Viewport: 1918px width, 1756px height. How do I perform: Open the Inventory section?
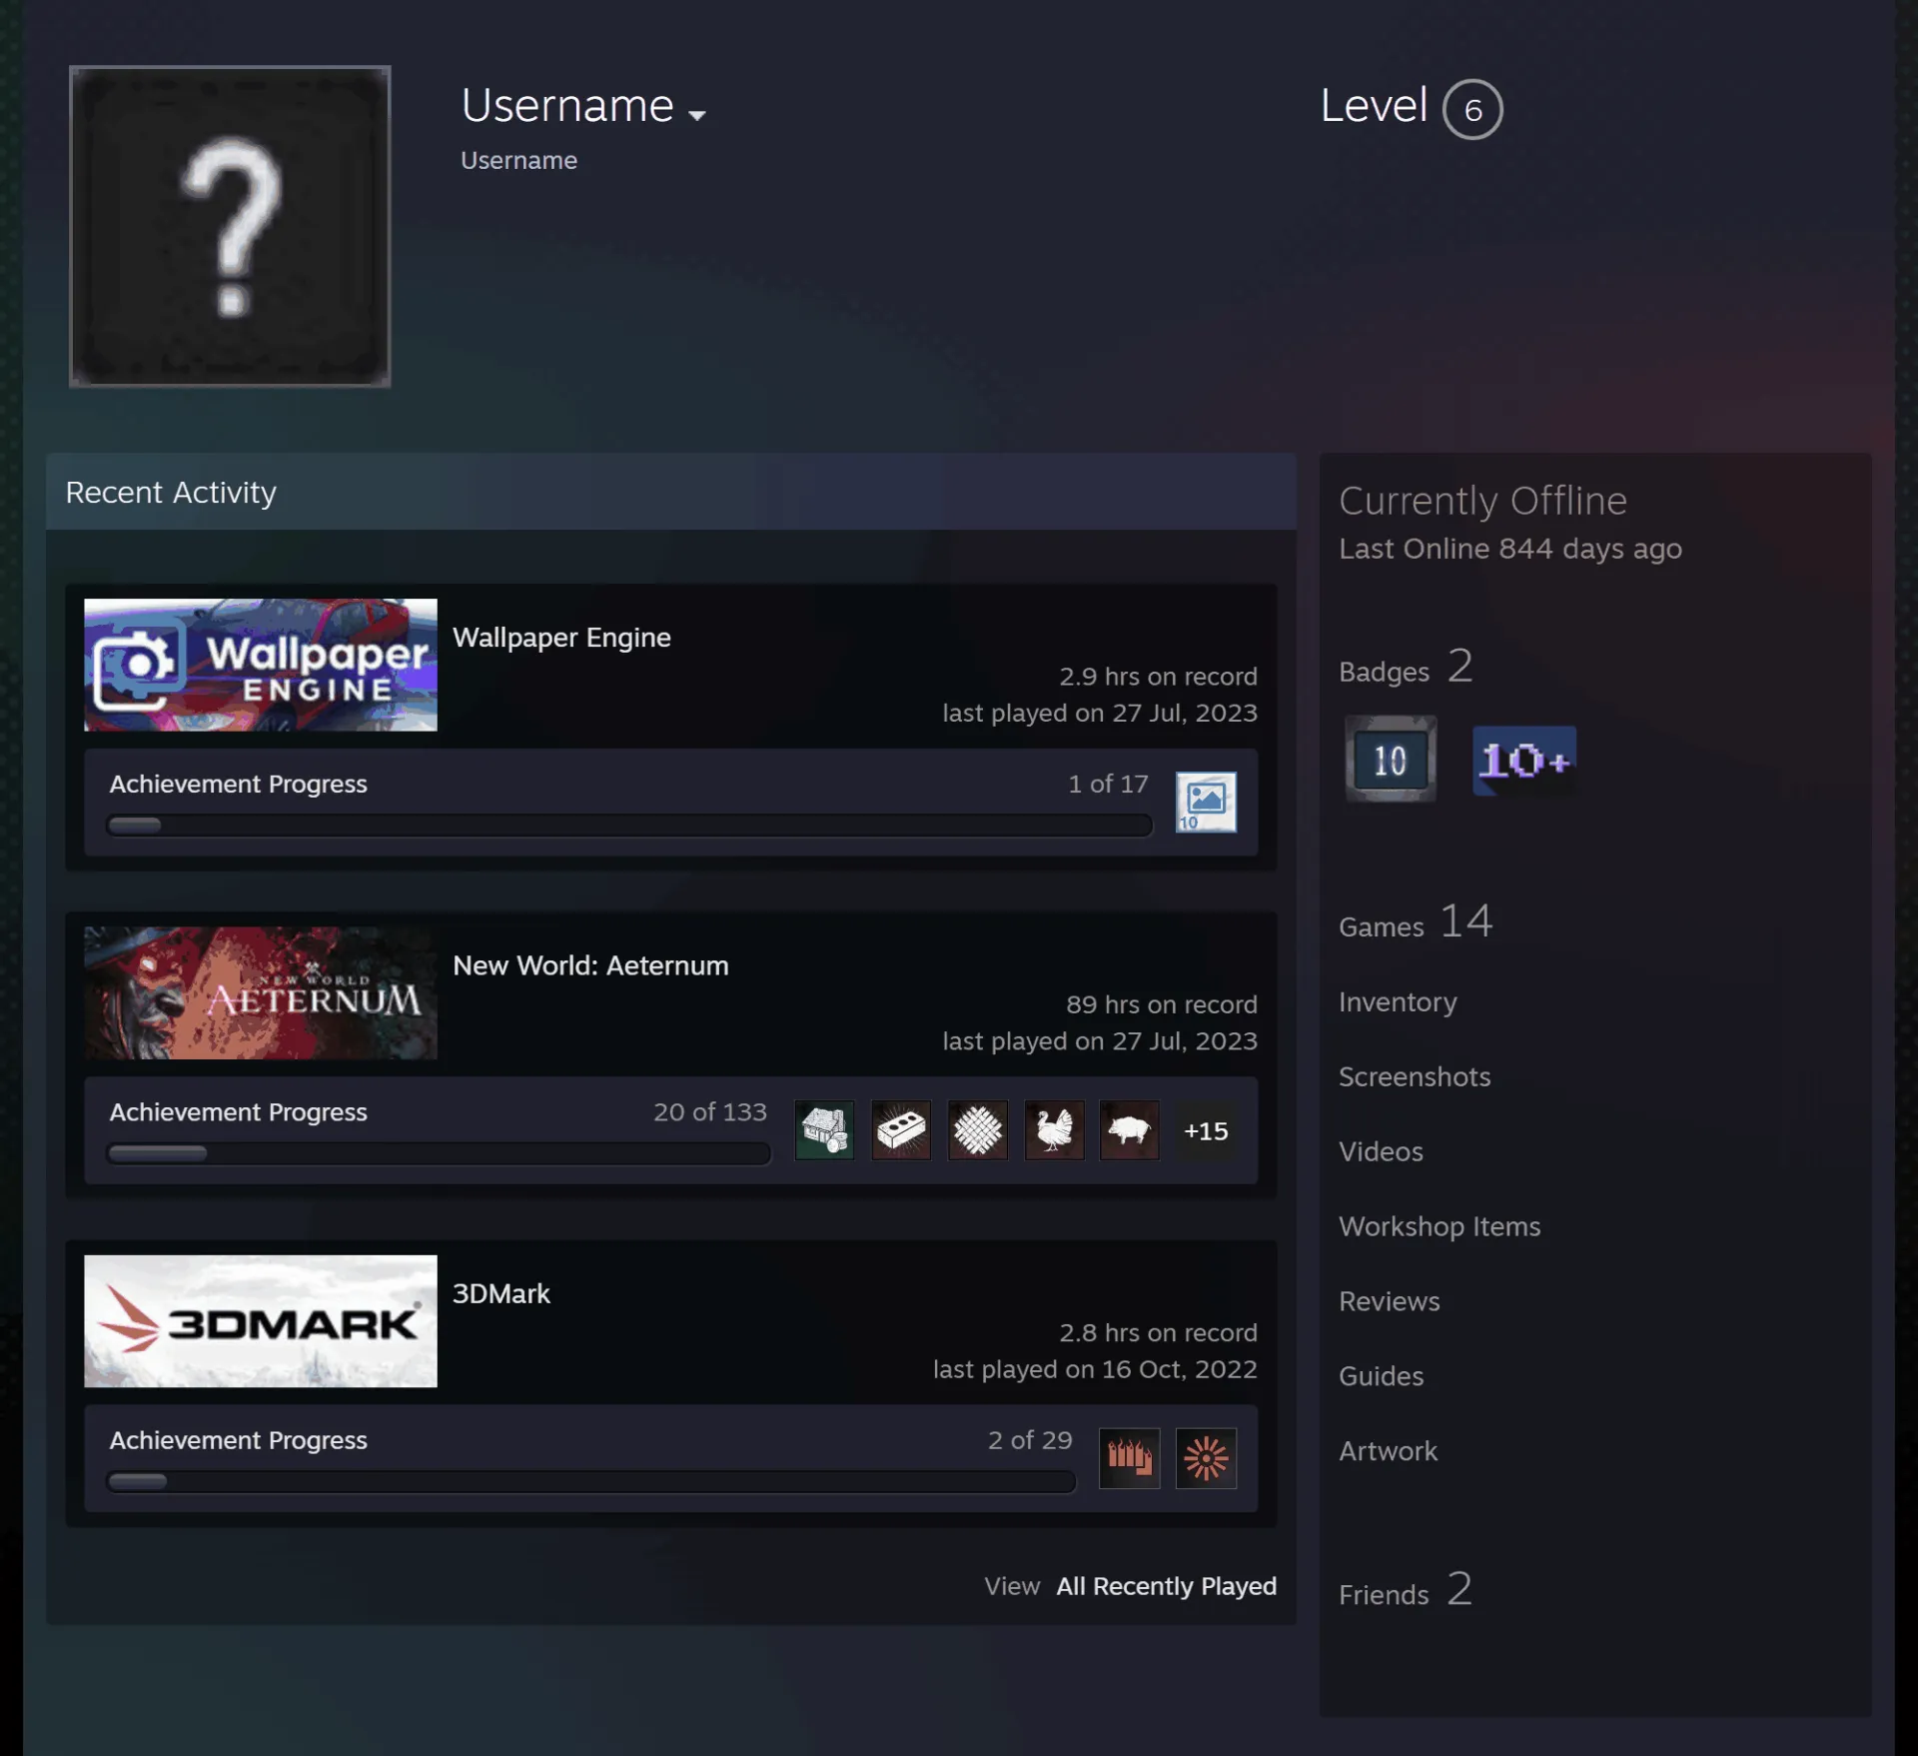tap(1398, 1001)
